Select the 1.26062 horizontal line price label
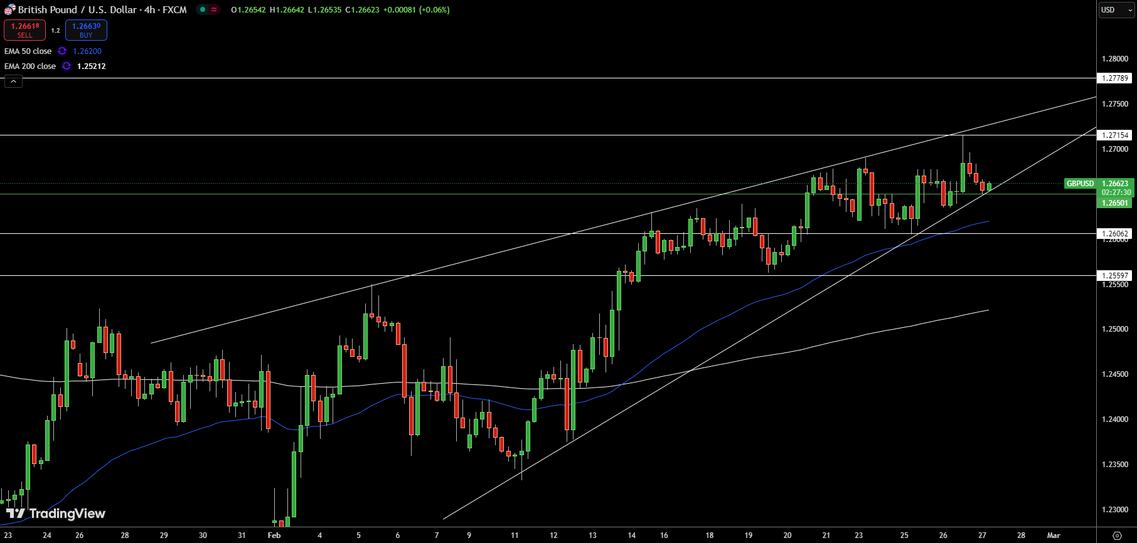This screenshot has height=543, width=1137. (1115, 233)
